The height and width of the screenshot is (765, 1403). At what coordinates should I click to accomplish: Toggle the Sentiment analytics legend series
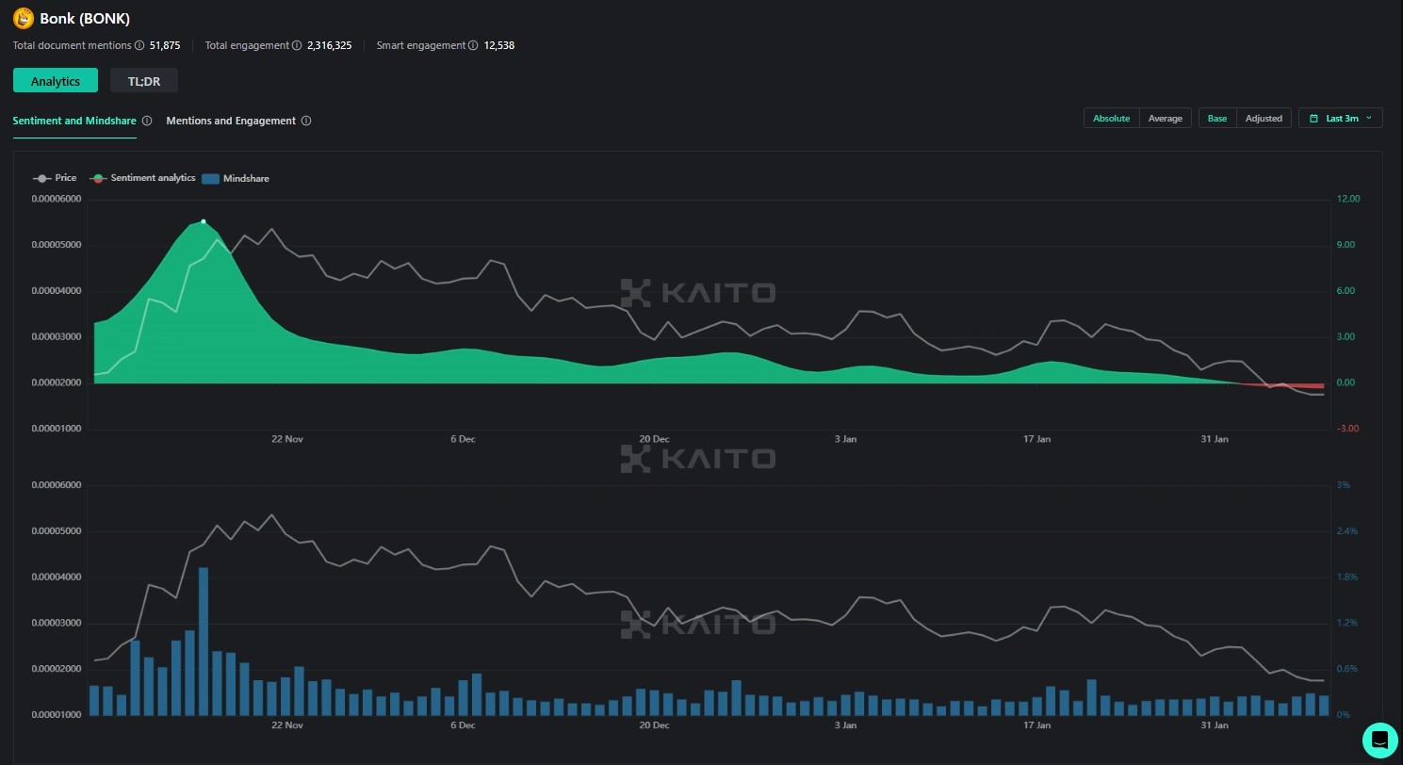coord(142,178)
